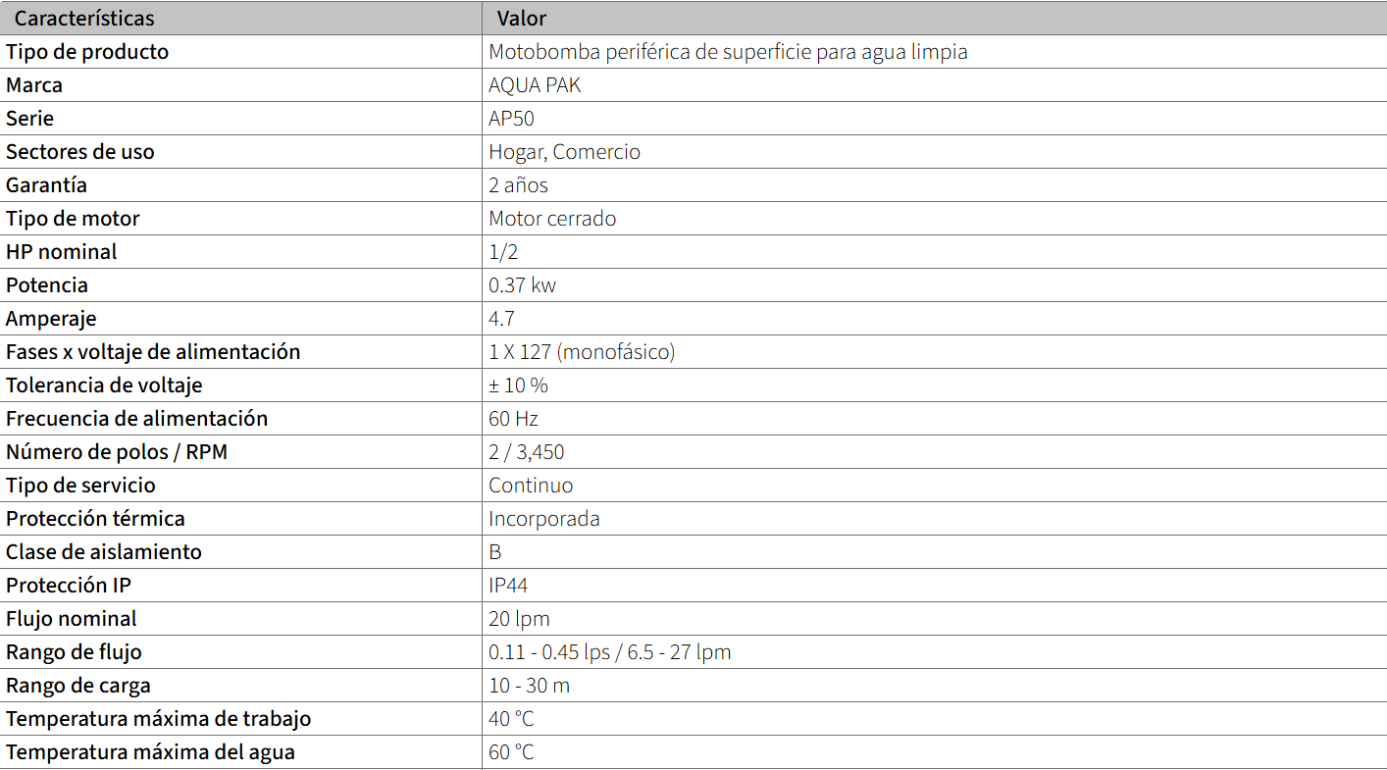Click the Valor column header
1387x770 pixels.
pyautogui.click(x=522, y=19)
